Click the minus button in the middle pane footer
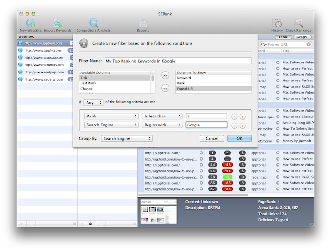The image size is (331, 251). 101,224
